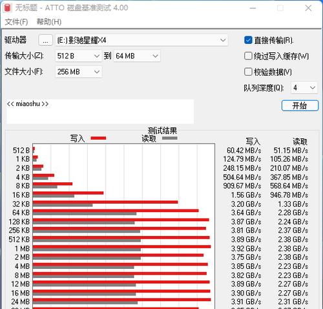Viewport: 323px width, 309px height.
Task: Click the red write bar for 32 KB
Action: click(105, 202)
